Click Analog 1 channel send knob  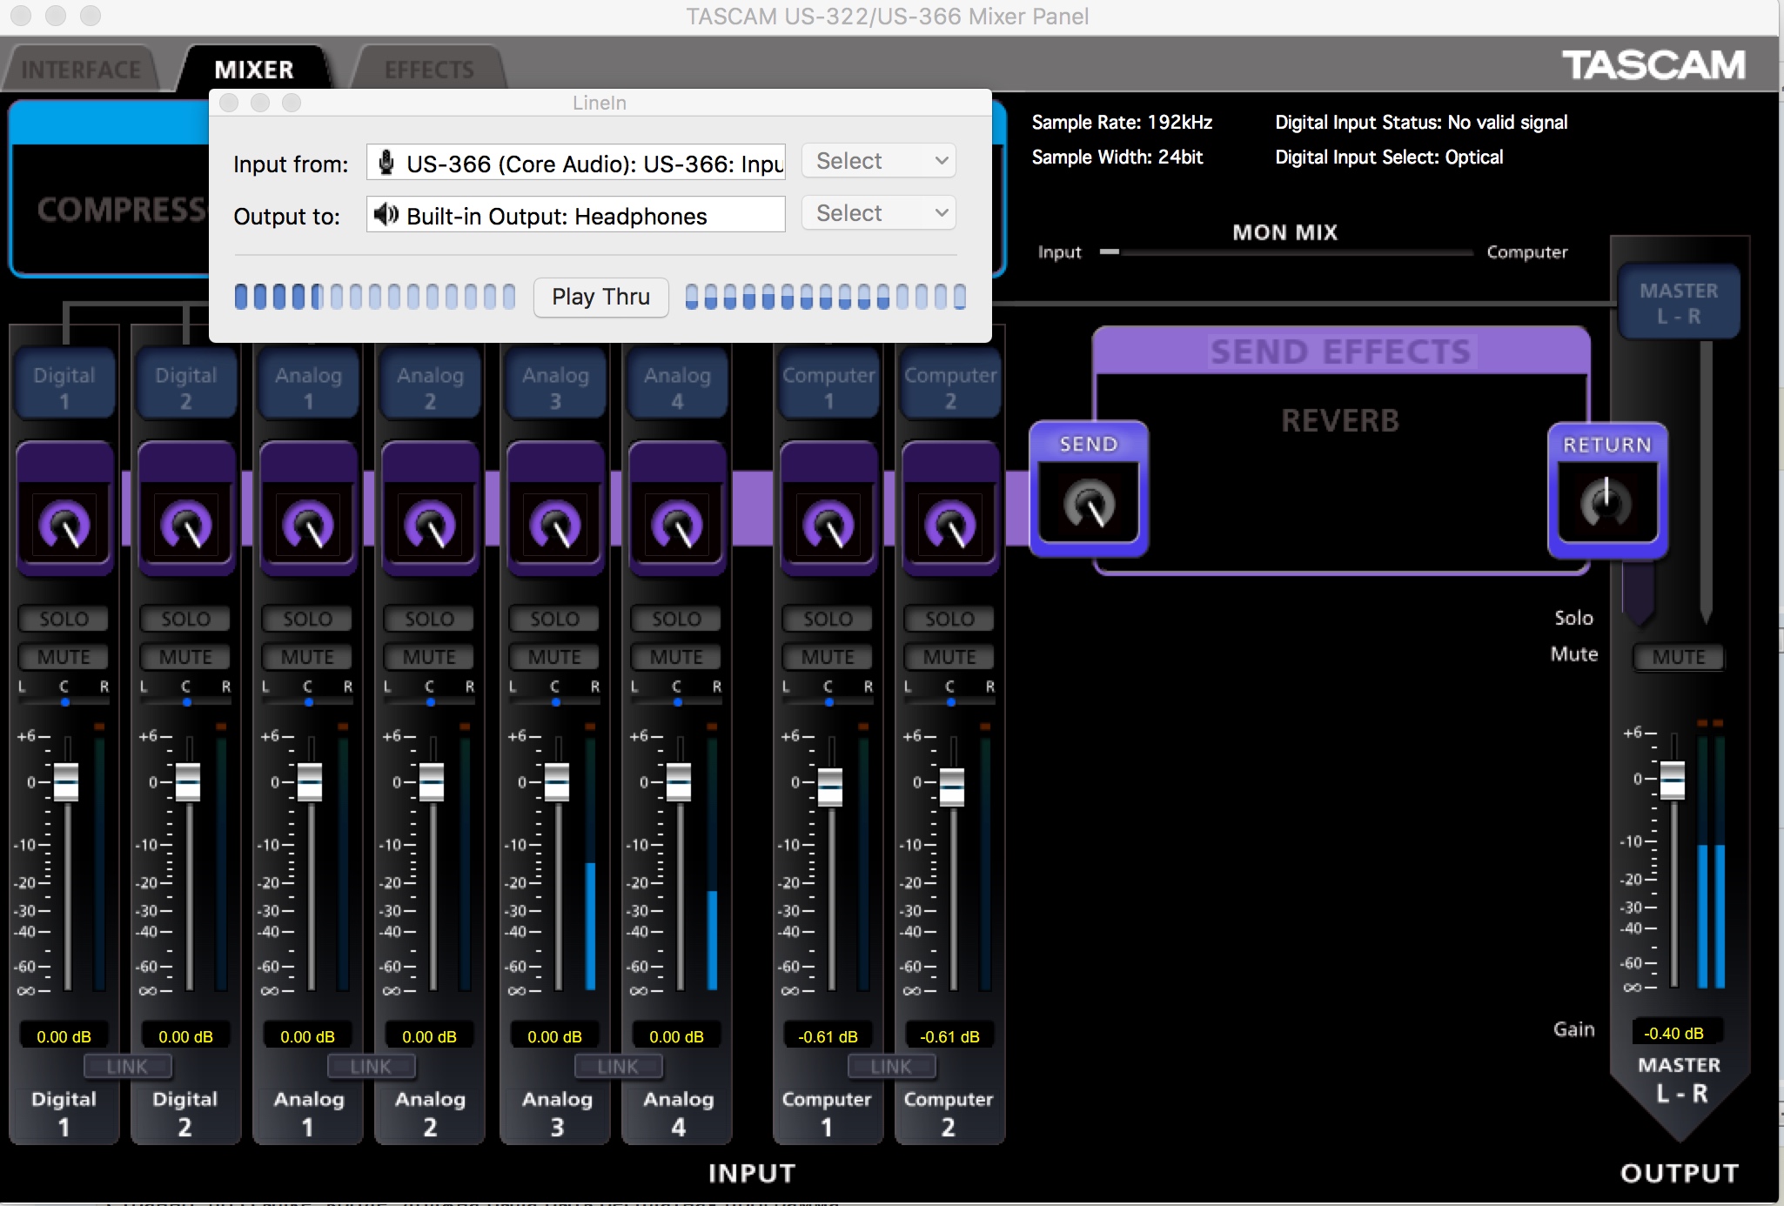[308, 525]
